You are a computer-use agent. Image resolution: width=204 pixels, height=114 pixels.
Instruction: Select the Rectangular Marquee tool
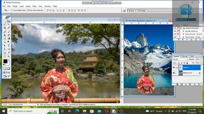tap(5, 21)
